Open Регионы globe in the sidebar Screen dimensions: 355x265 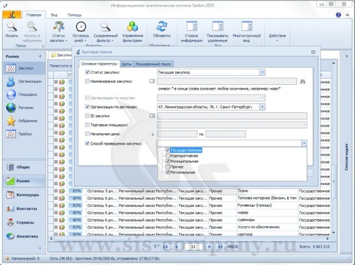tap(11, 107)
